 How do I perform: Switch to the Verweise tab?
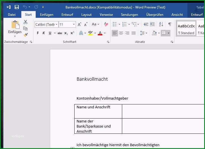[x=106, y=15]
